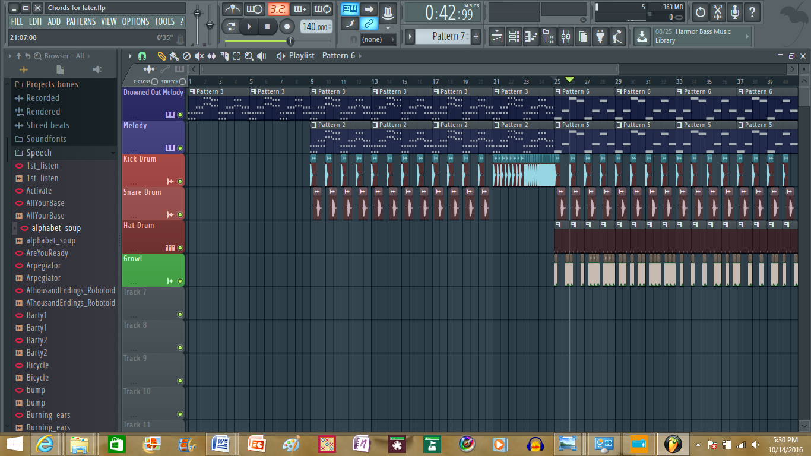The height and width of the screenshot is (456, 811).
Task: Toggle loop recording button
Action: [x=322, y=9]
